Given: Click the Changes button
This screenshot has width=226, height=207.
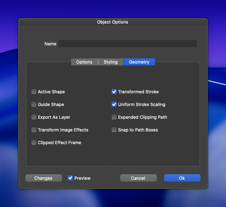Looking at the screenshot, I should [x=43, y=178].
